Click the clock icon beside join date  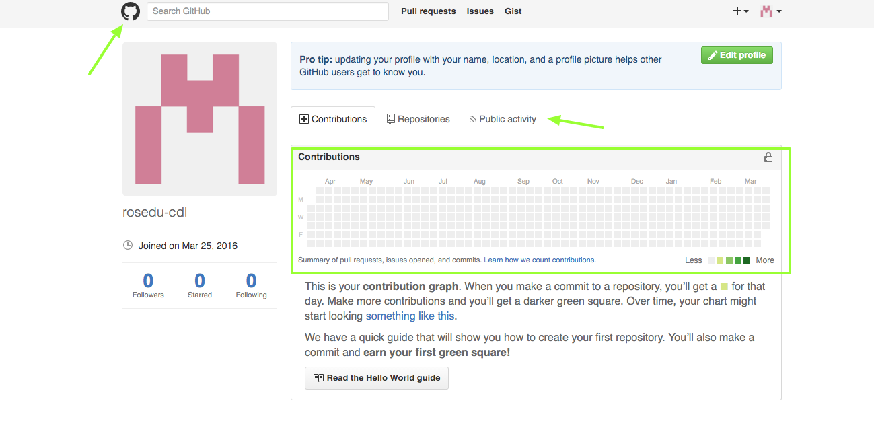128,246
